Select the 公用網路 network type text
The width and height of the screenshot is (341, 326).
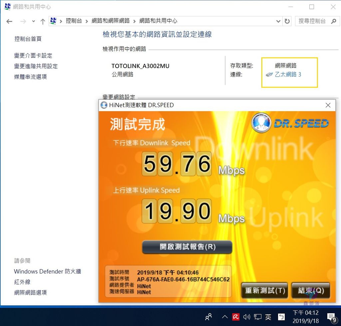123,75
